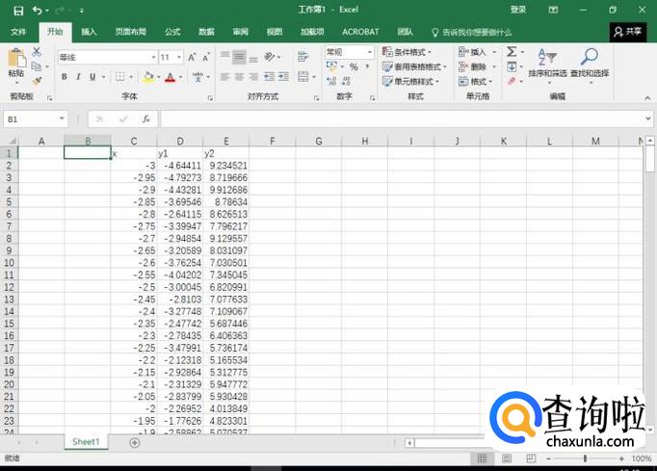
Task: Click the text orientation icon
Action: pos(271,57)
